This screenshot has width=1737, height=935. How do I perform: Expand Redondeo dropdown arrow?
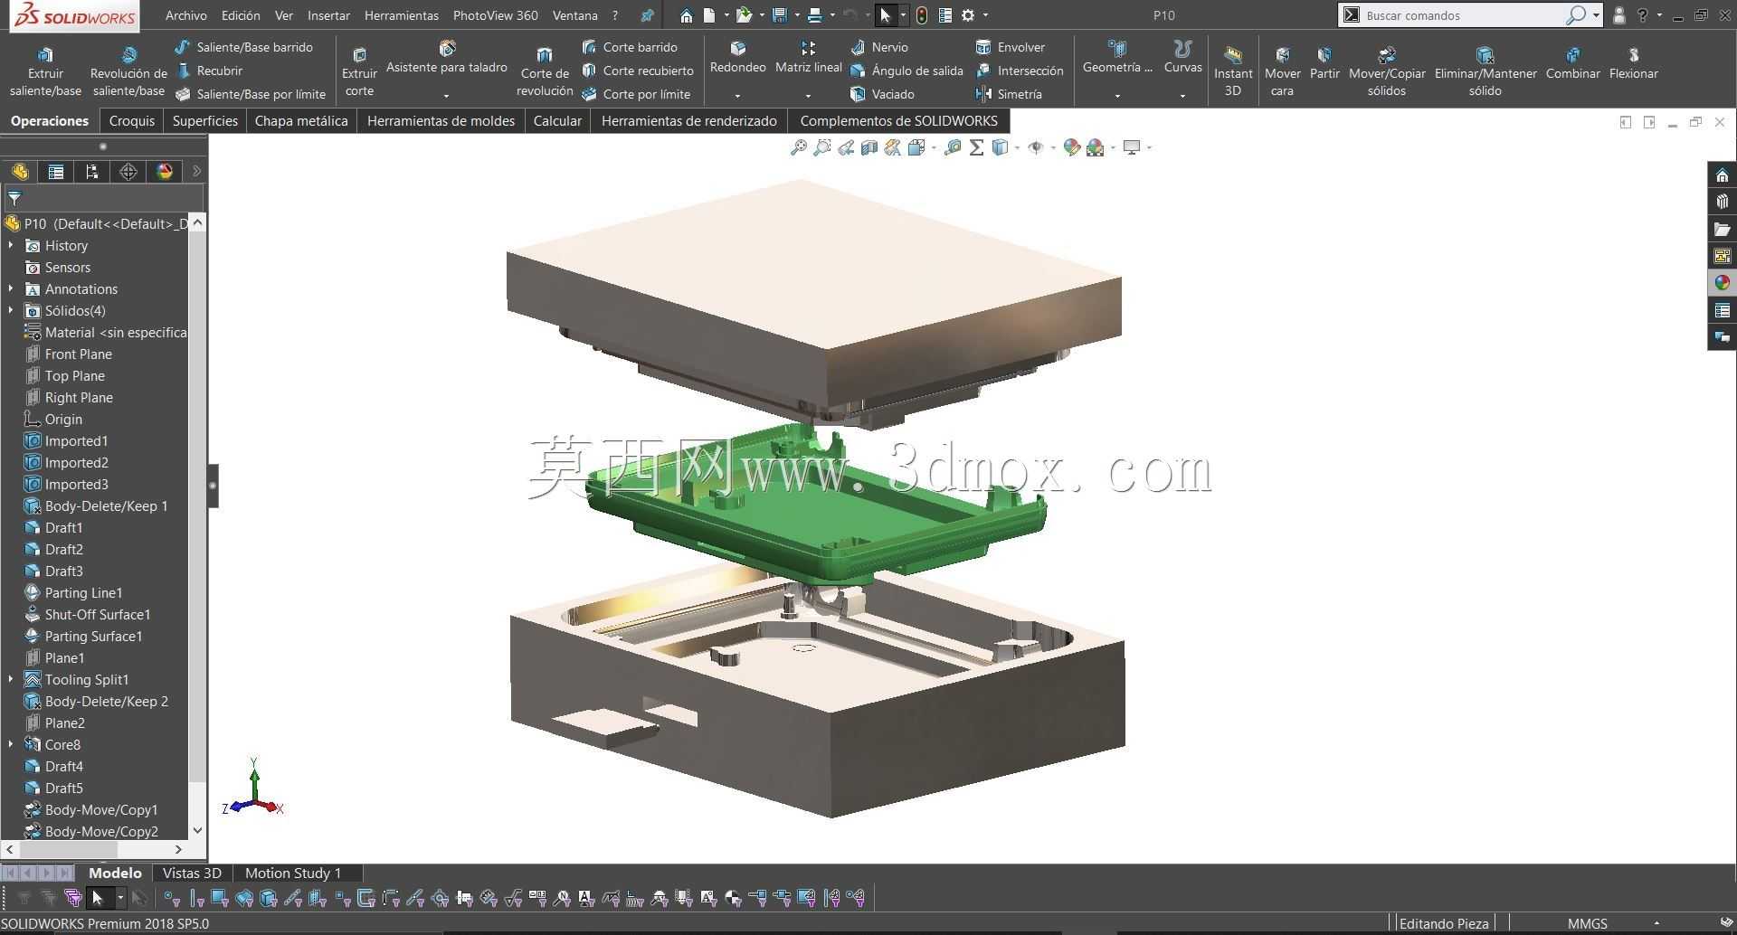pos(737,96)
